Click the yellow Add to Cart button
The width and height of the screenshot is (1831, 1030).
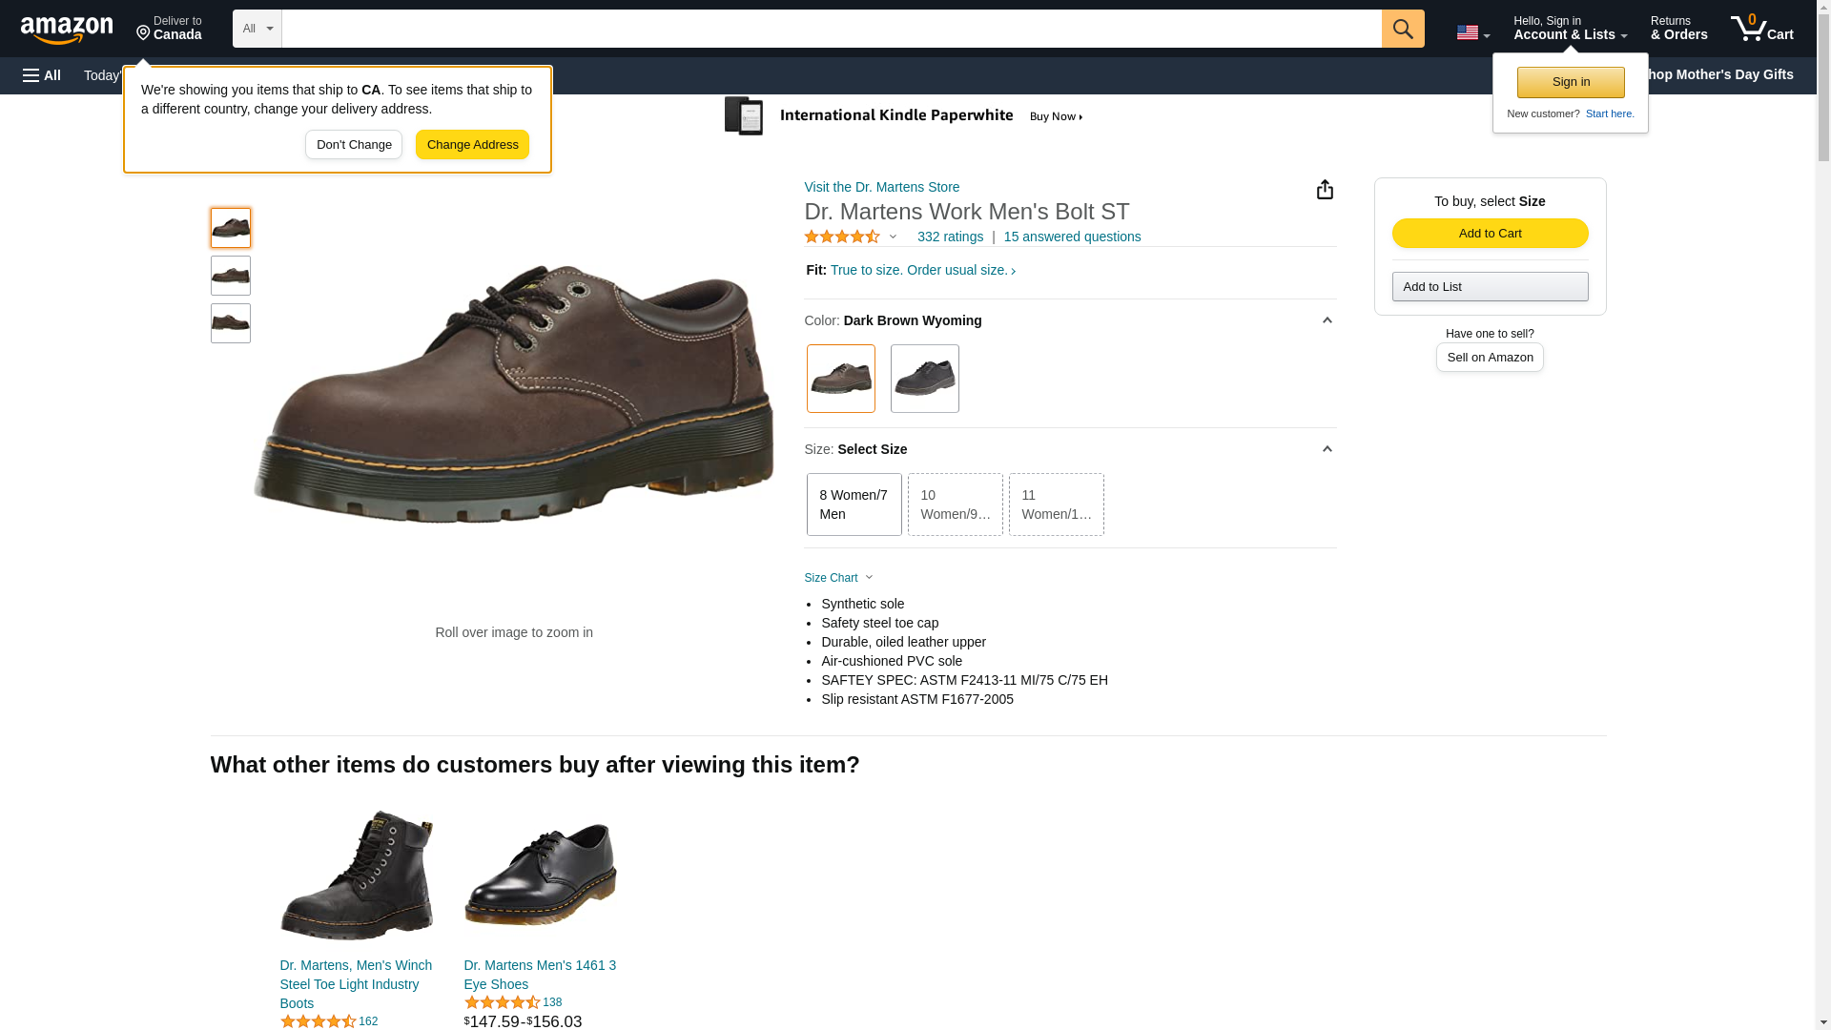(1490, 234)
